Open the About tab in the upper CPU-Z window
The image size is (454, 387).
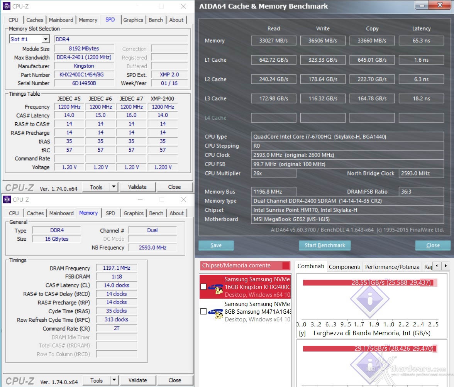point(176,20)
